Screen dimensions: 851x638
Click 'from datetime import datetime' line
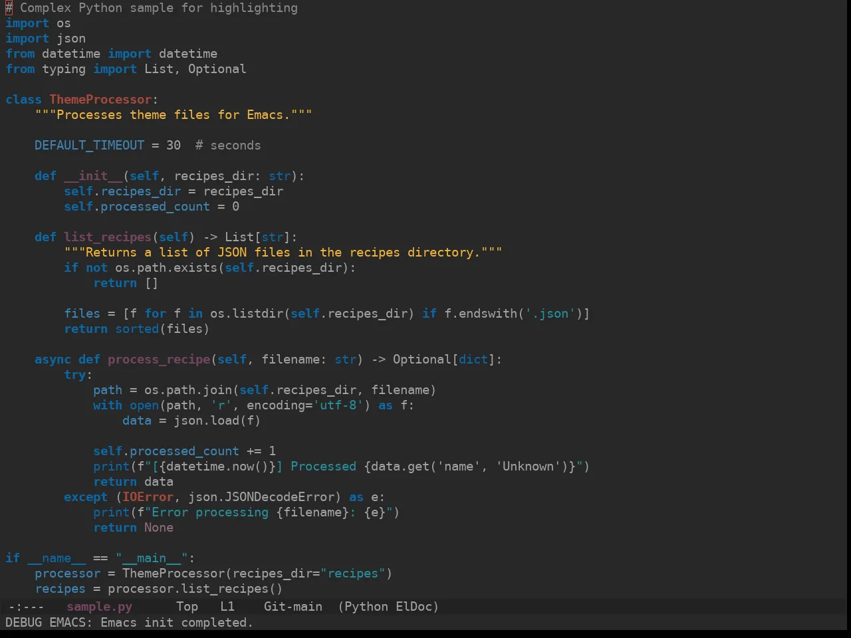tap(111, 53)
